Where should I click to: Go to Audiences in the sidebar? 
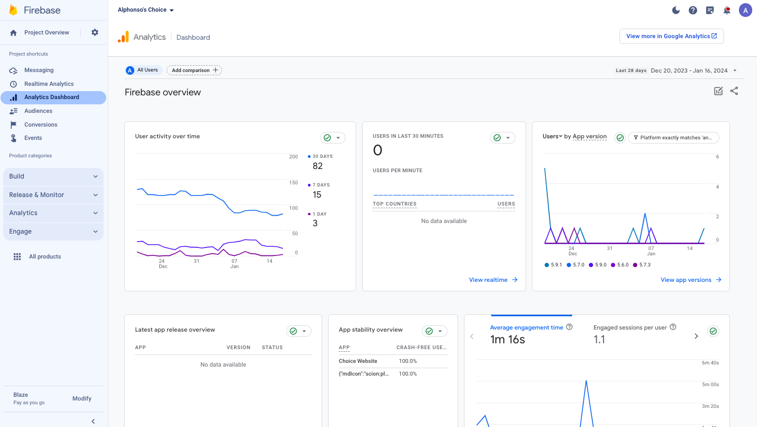(x=38, y=111)
